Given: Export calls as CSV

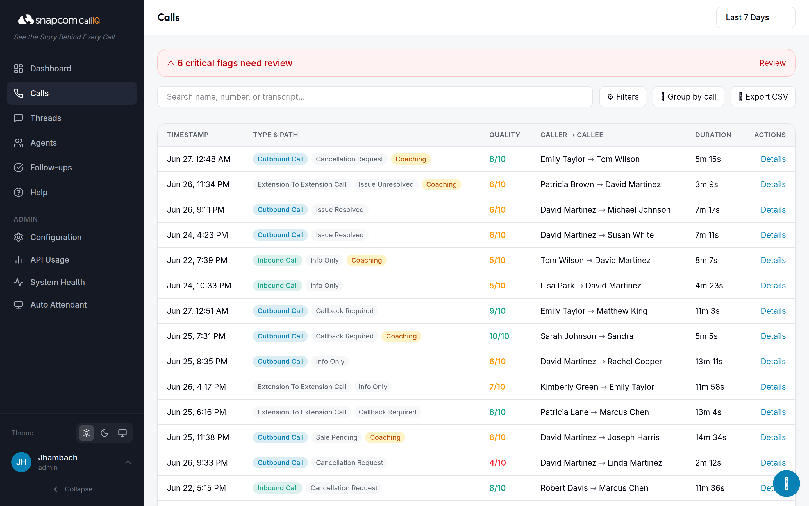Looking at the screenshot, I should tap(763, 97).
